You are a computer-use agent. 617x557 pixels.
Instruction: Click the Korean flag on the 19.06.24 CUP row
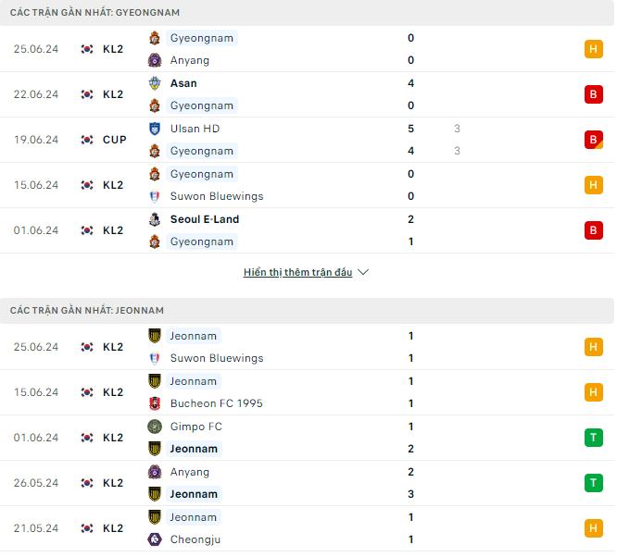pyautogui.click(x=87, y=140)
